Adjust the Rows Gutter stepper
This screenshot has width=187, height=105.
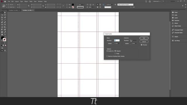tap(113, 43)
